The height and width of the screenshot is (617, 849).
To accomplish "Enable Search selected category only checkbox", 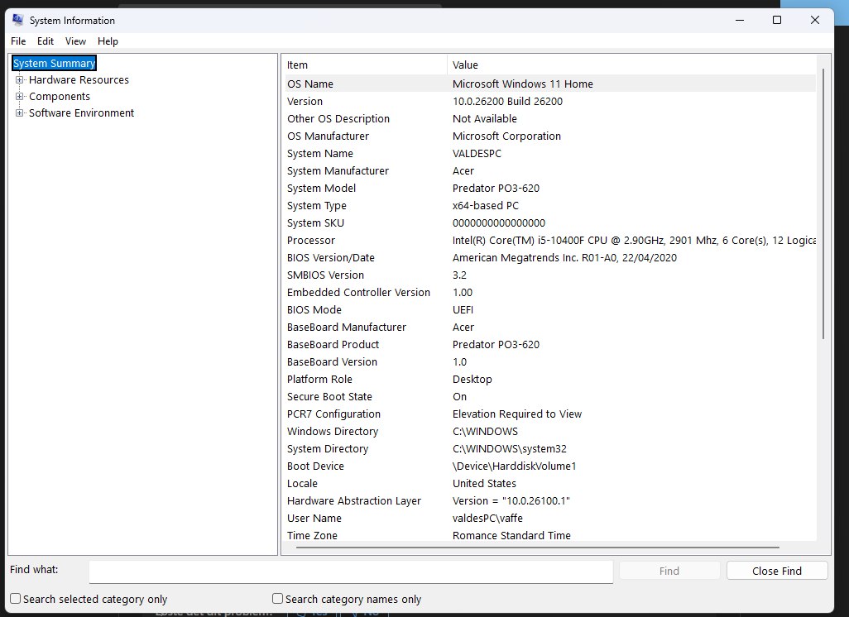I will [16, 599].
